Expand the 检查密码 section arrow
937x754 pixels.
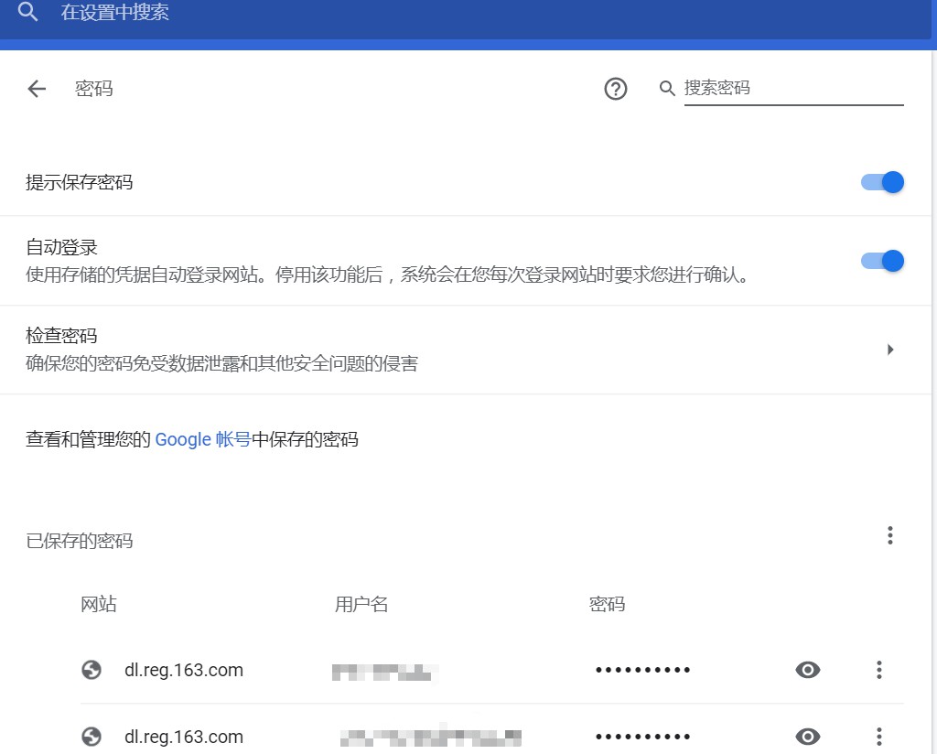(889, 350)
